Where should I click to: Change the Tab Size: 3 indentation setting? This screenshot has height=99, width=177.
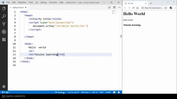click(85, 92)
